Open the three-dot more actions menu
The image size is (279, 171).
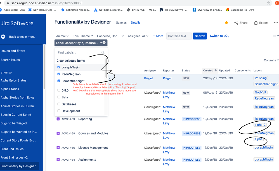[x=276, y=23]
